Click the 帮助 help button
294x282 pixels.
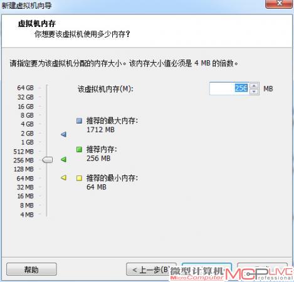31,269
